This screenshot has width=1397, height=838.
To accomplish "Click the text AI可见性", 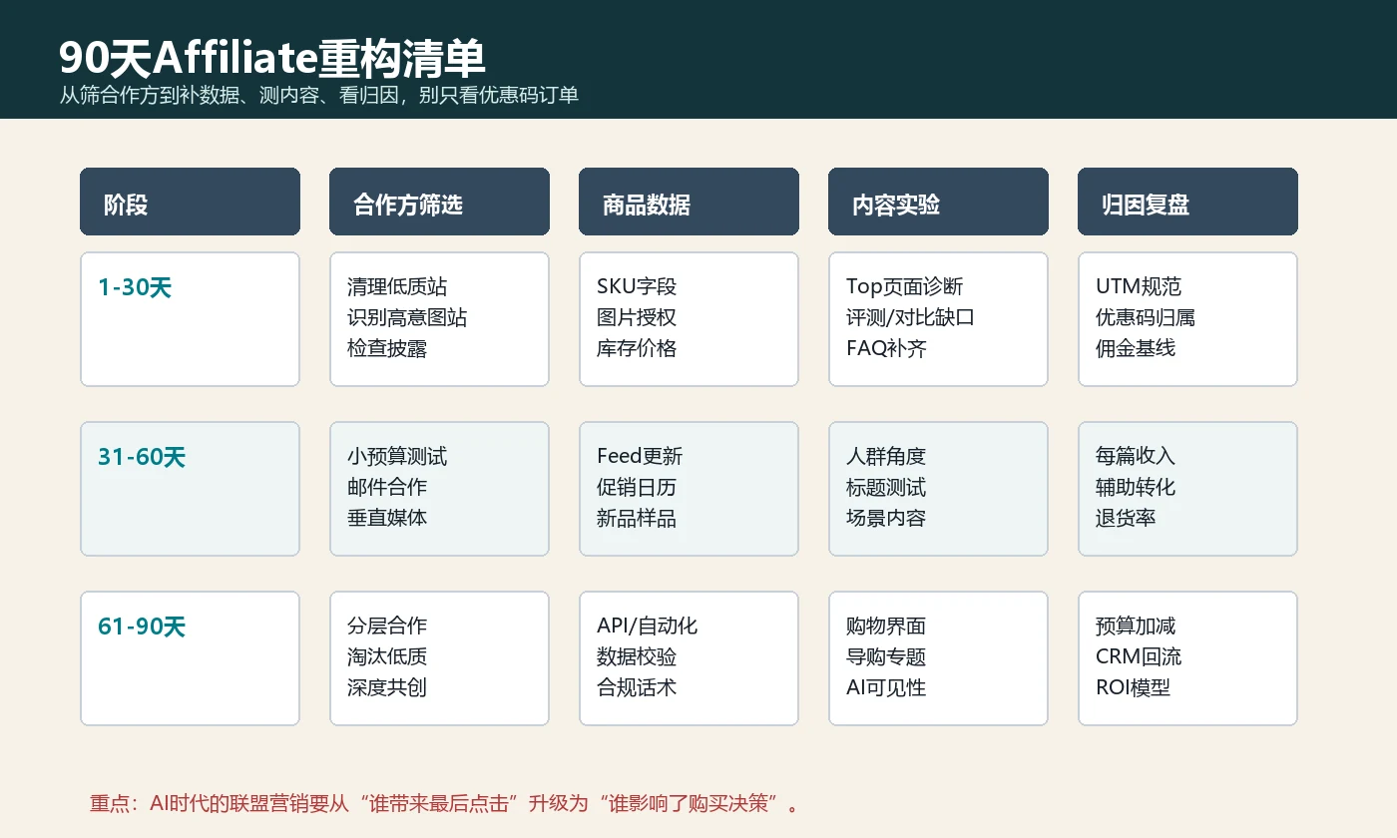I will click(886, 687).
